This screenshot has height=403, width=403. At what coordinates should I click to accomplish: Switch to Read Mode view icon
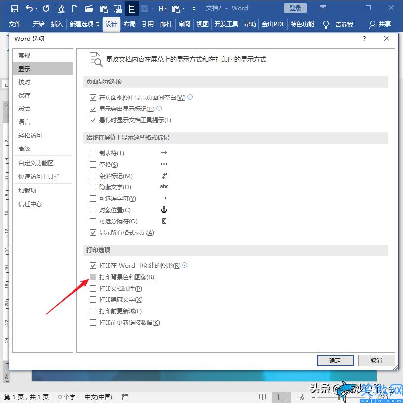263,397
